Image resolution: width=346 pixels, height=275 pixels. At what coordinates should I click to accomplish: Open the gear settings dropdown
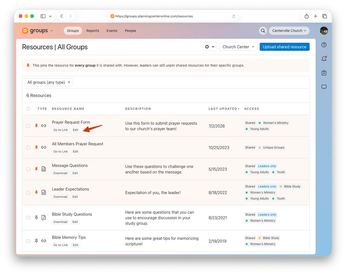coord(210,47)
